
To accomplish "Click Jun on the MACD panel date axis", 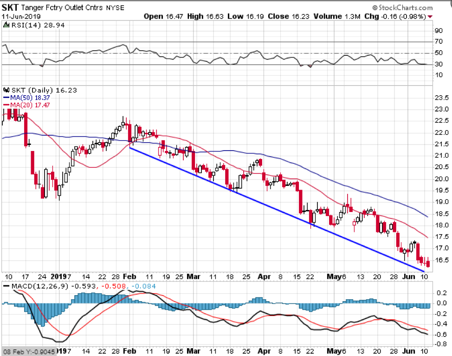I will tap(408, 351).
